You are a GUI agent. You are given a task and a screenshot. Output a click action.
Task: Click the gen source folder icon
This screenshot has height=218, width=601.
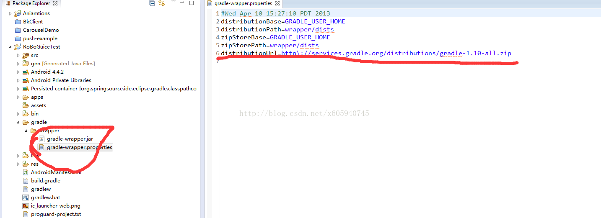tap(26, 64)
